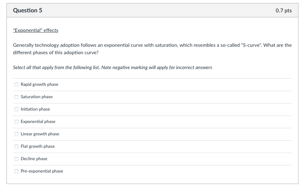
Task: Click the italicized negative marking instructions text
Action: (x=112, y=67)
